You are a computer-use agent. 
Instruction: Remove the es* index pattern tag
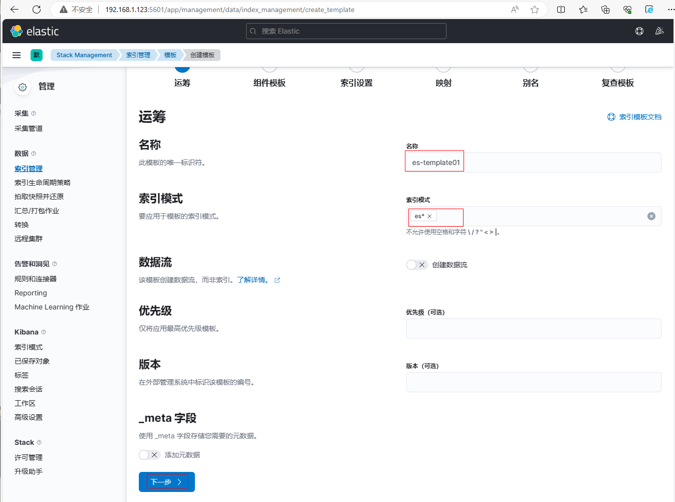(x=429, y=216)
